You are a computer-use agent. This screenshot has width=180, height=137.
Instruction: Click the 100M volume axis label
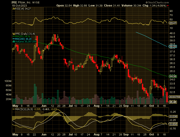[8, 81]
